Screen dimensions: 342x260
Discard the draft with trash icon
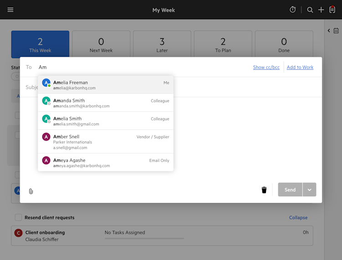click(x=264, y=190)
